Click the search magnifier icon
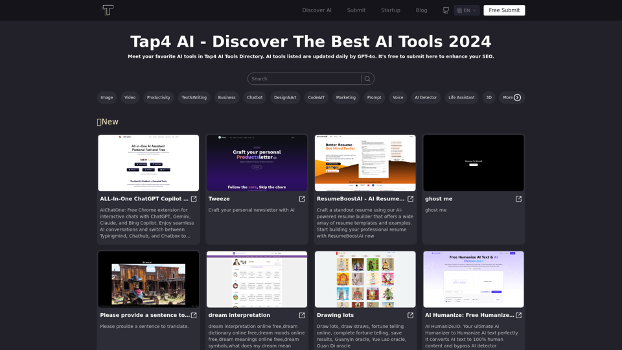 [367, 79]
